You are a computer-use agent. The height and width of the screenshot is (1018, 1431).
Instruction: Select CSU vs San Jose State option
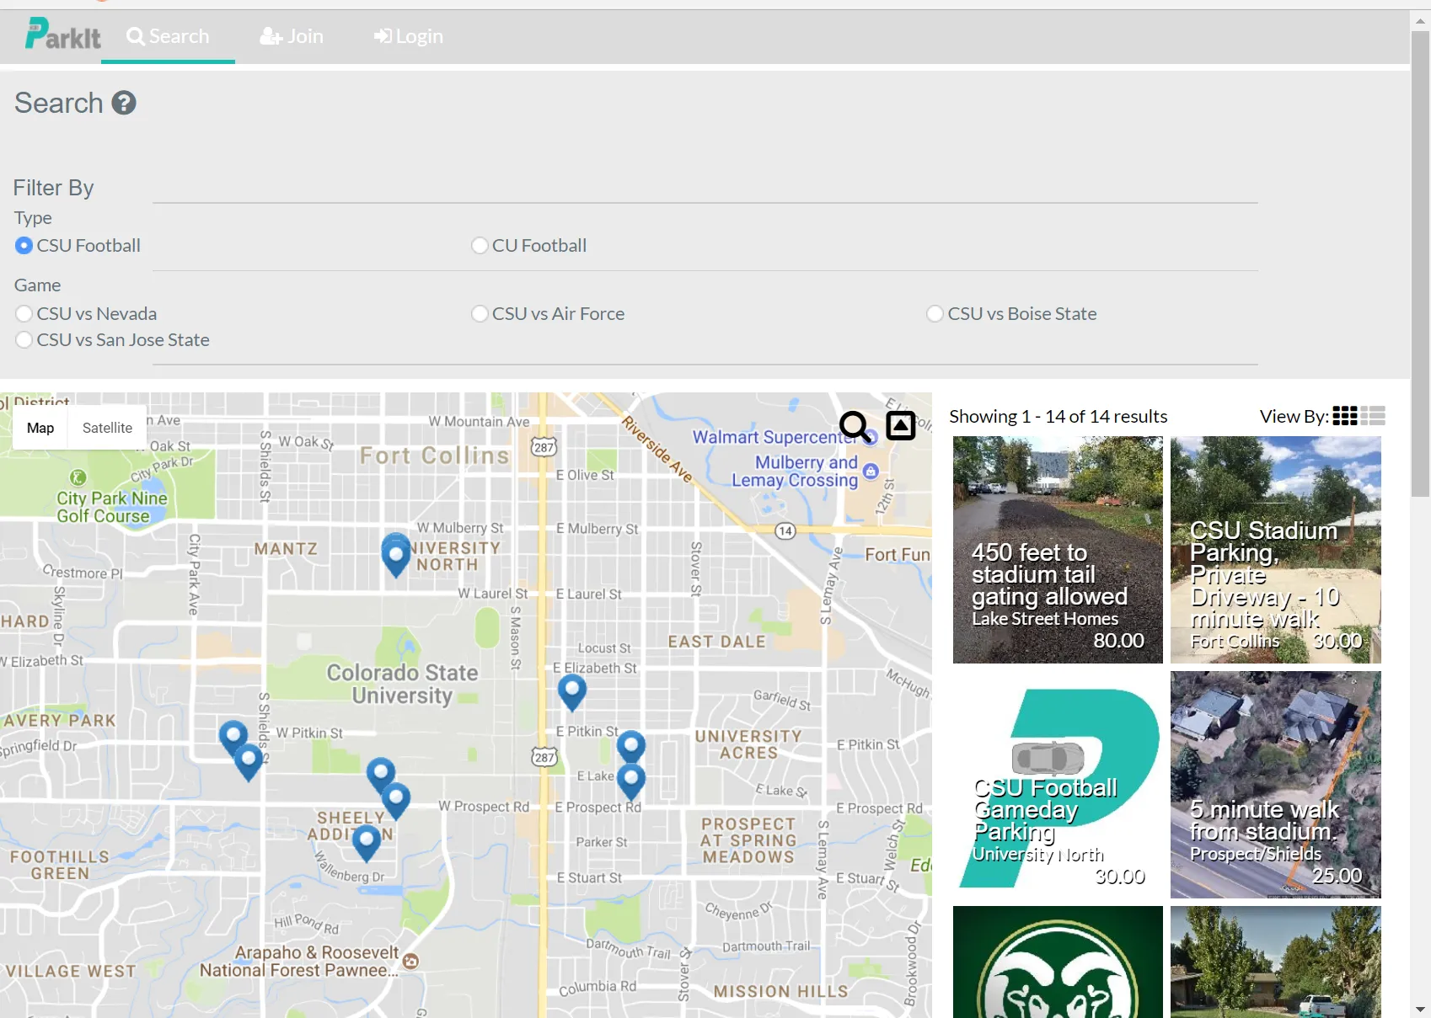point(24,339)
